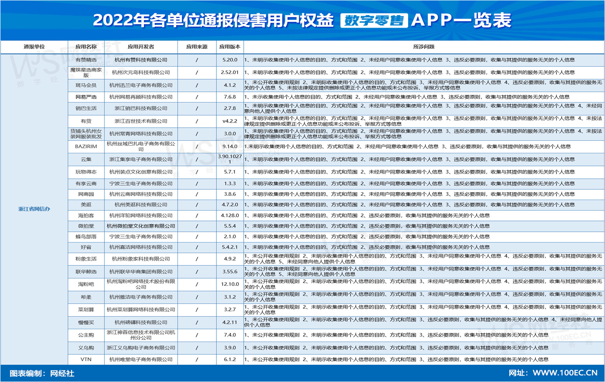Select the 云集 app name cell
This screenshot has height=382, width=605.
86,159
